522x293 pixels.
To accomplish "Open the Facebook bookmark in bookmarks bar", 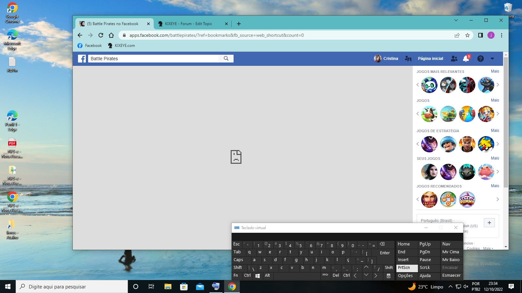I will click(x=90, y=46).
